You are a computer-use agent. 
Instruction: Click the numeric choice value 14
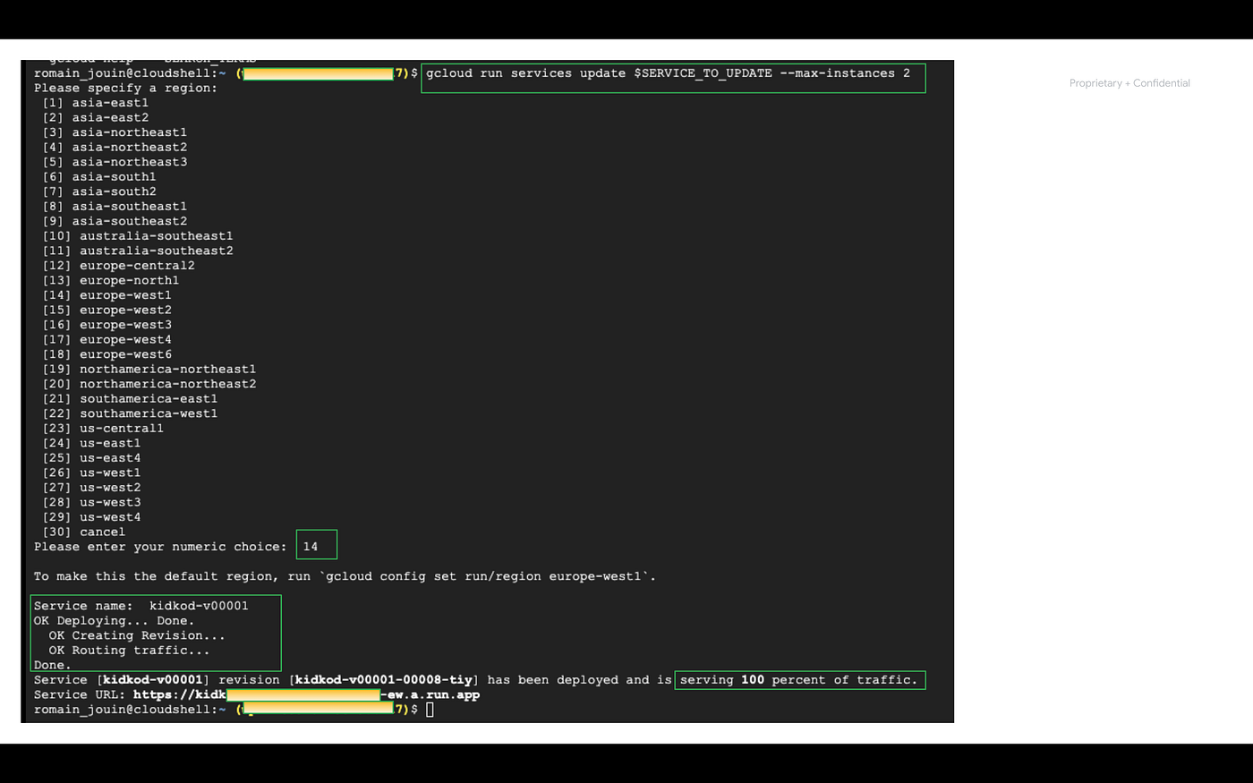pyautogui.click(x=311, y=546)
